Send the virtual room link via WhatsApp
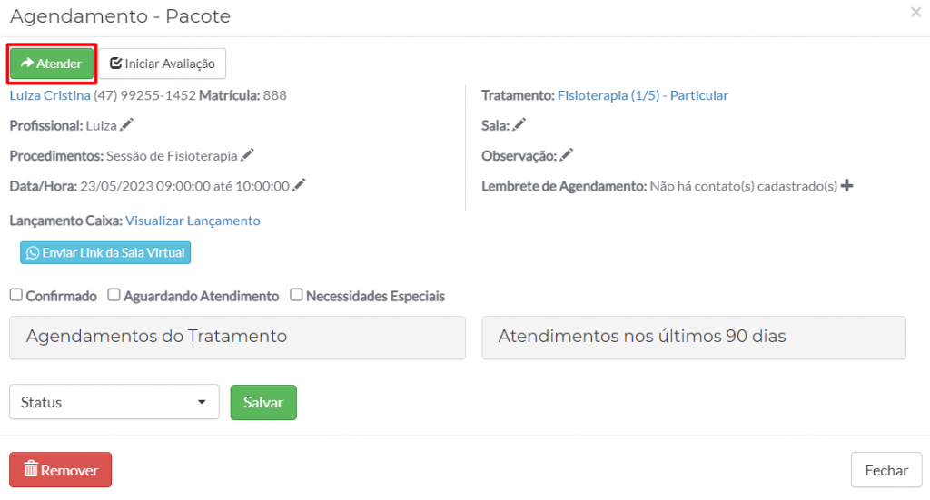The image size is (930, 500). (105, 252)
